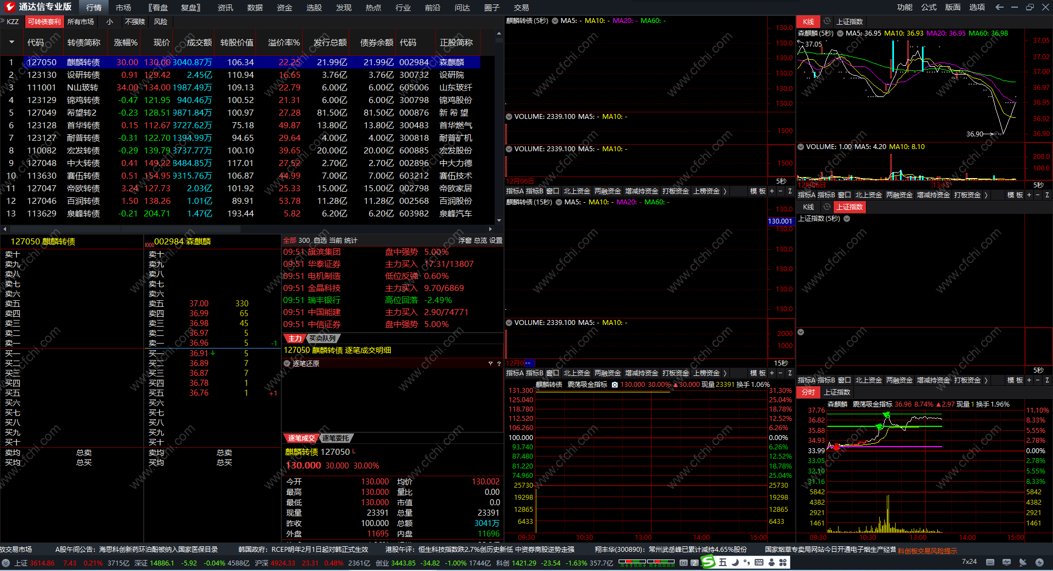Click the 设置 link in the alert panel

[496, 241]
